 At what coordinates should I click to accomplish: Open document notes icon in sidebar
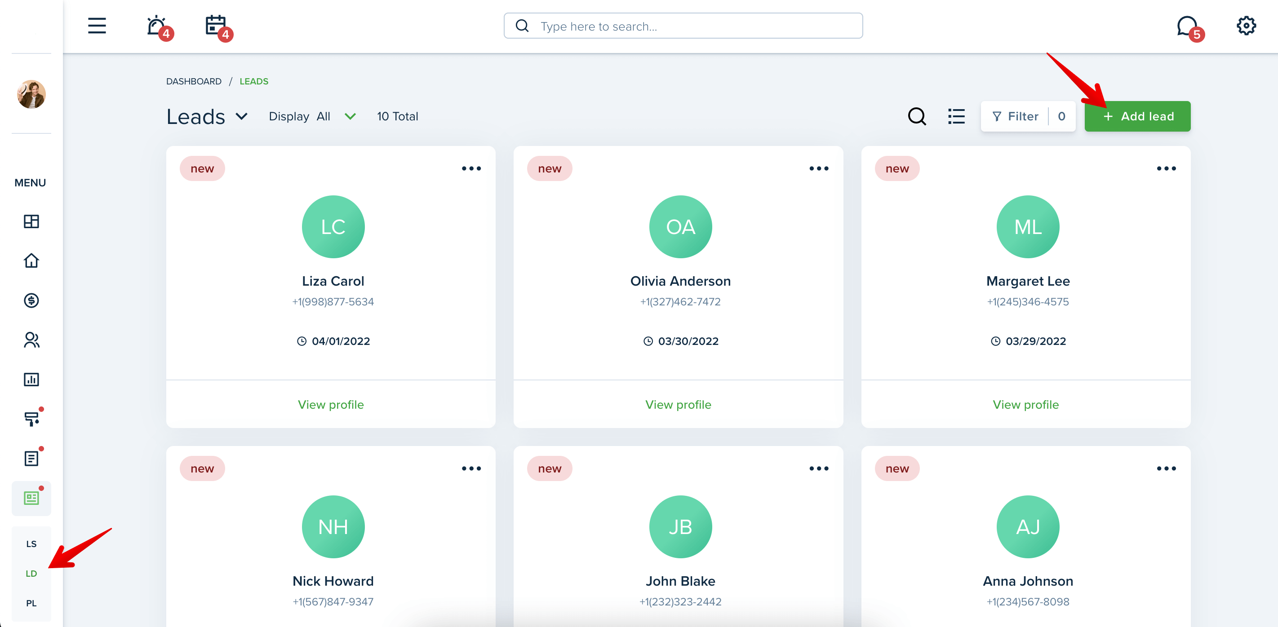(x=32, y=457)
